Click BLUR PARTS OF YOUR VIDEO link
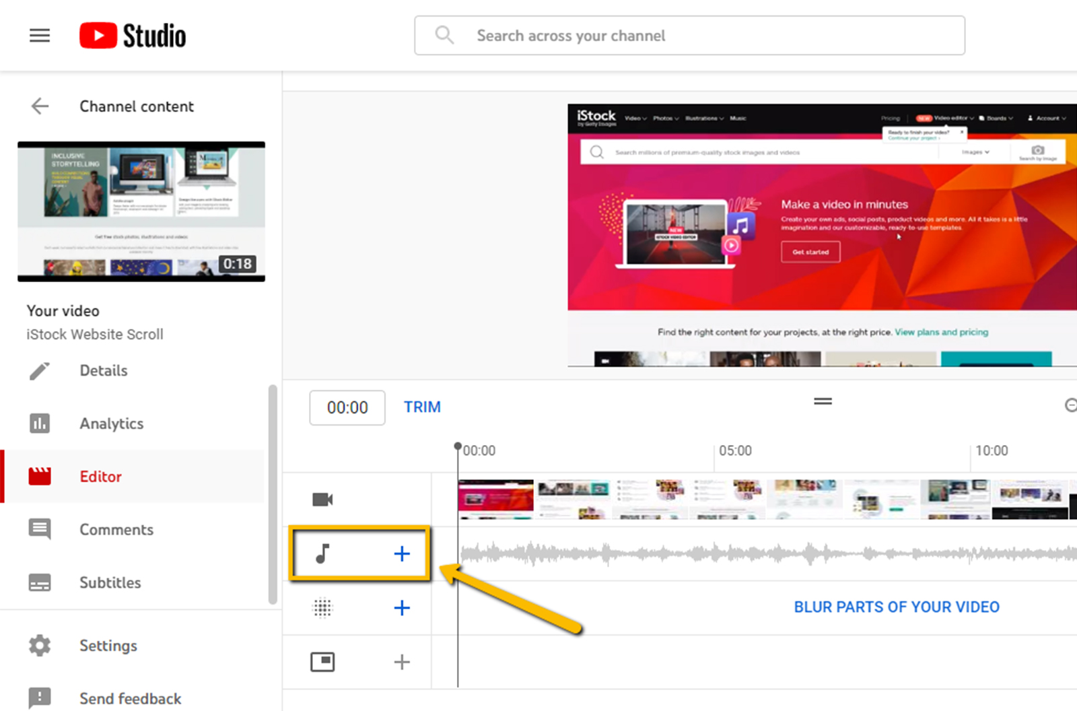 tap(897, 607)
